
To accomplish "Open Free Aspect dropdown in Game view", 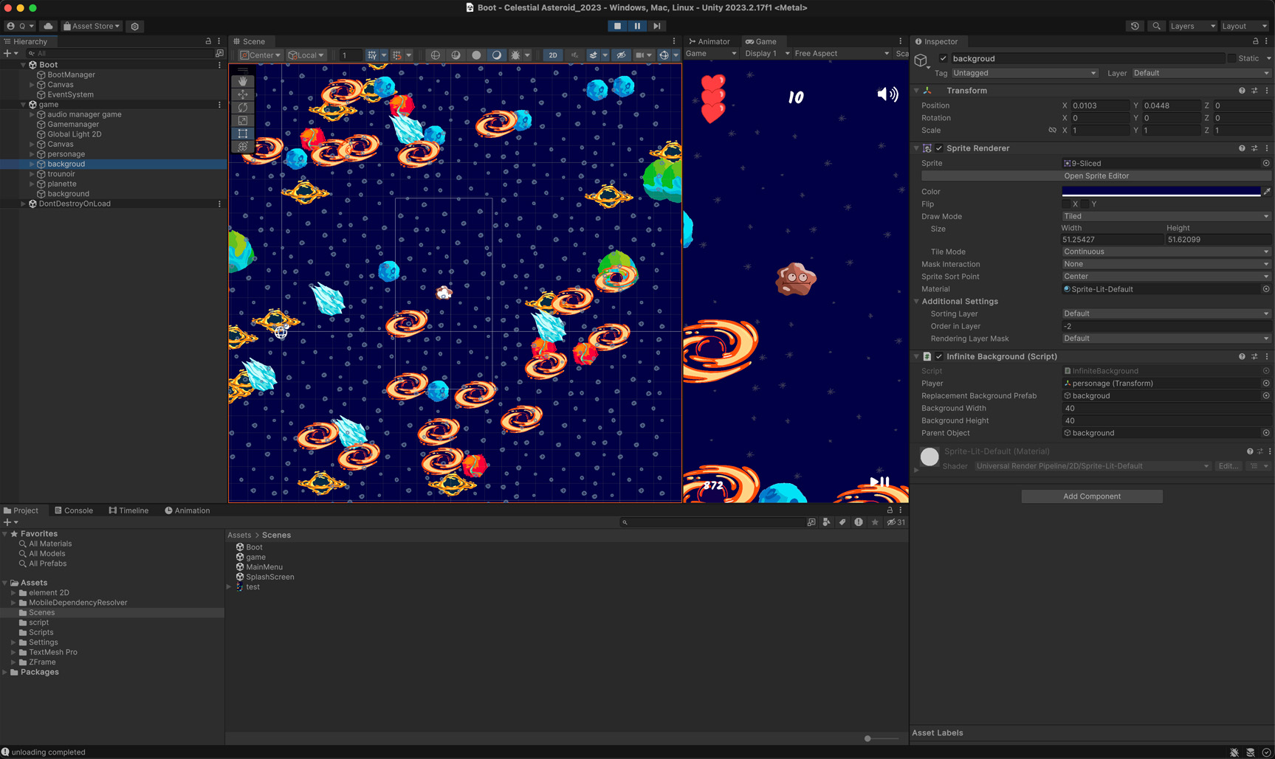I will (x=842, y=53).
